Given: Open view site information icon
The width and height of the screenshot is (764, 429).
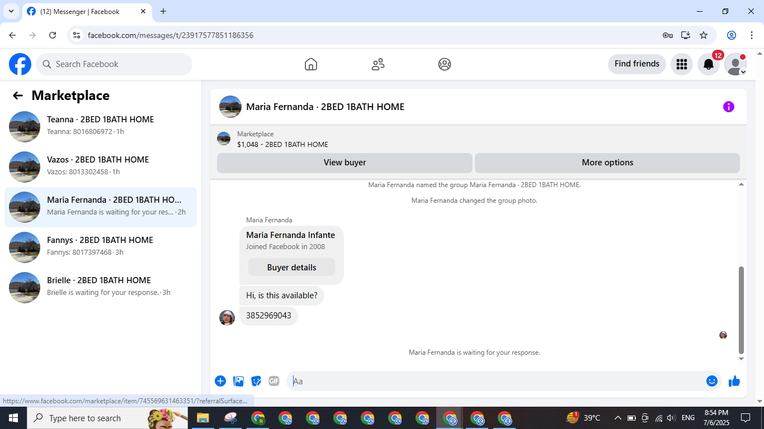Looking at the screenshot, I should [77, 35].
